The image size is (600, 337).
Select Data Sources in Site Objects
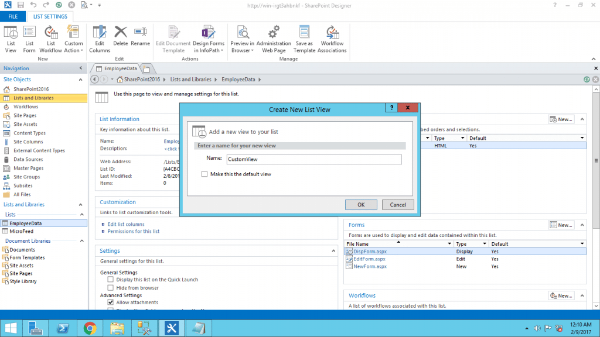click(28, 159)
